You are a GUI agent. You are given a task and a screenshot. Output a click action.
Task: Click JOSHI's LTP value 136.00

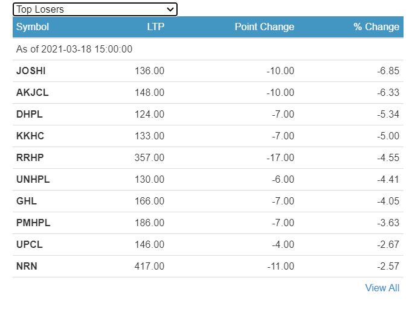pyautogui.click(x=149, y=71)
